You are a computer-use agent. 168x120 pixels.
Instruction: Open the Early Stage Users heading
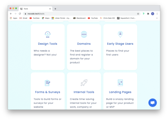point(120,44)
